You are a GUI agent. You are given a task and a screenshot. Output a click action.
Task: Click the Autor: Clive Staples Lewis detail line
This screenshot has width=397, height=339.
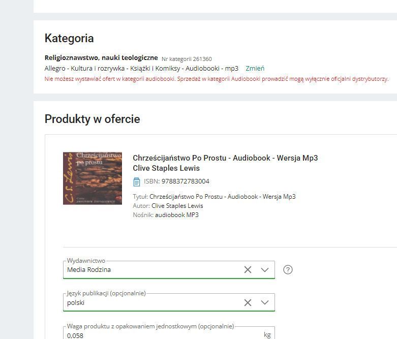(168, 206)
